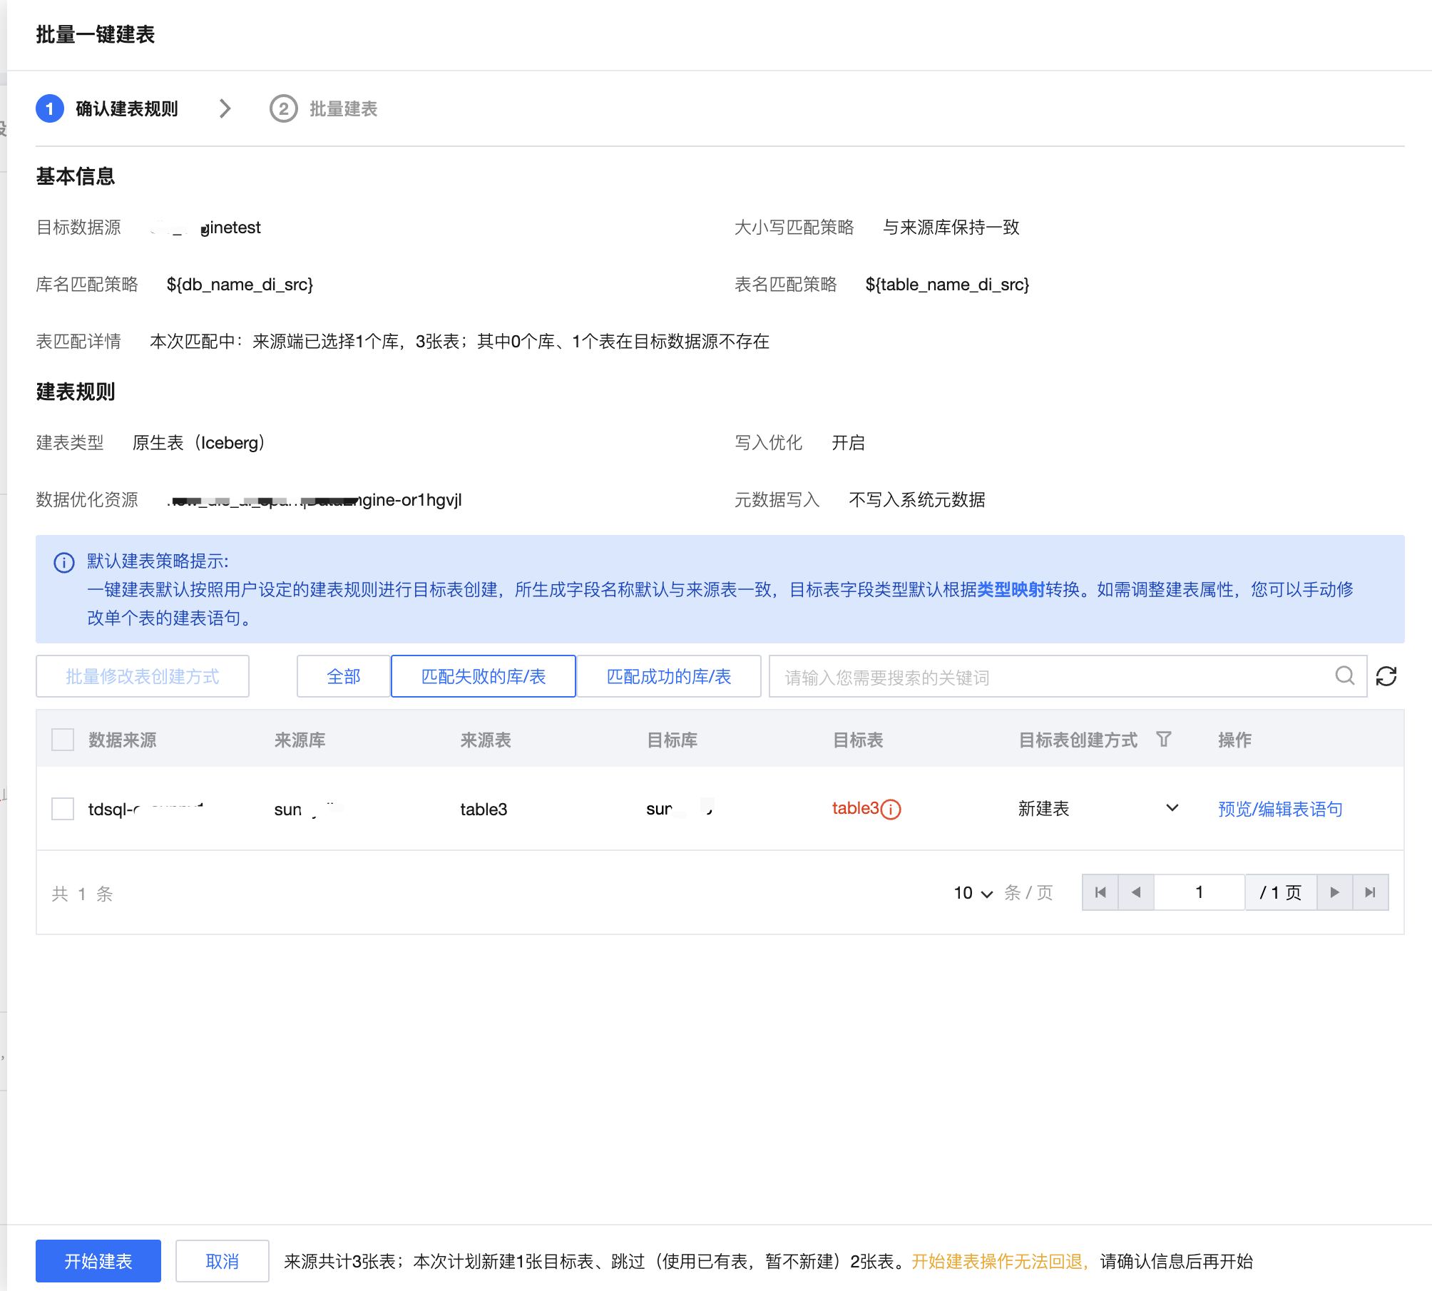Click the chevron between the two steps
This screenshot has height=1291, width=1432.
pos(225,108)
